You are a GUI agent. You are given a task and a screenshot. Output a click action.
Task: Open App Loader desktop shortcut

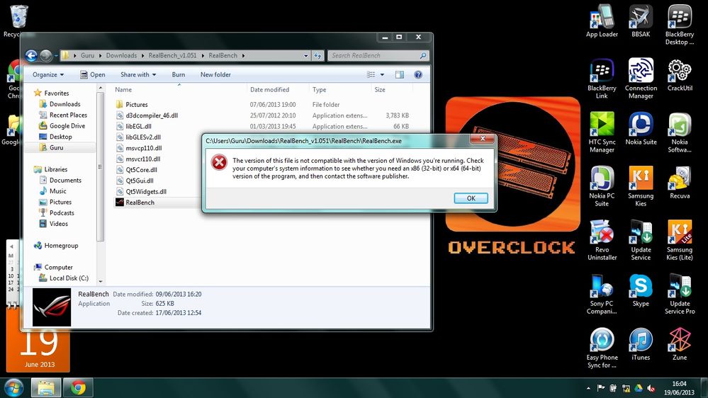[602, 21]
